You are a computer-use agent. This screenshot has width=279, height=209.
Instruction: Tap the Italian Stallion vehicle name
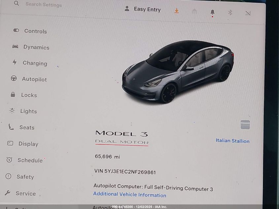pyautogui.click(x=232, y=141)
